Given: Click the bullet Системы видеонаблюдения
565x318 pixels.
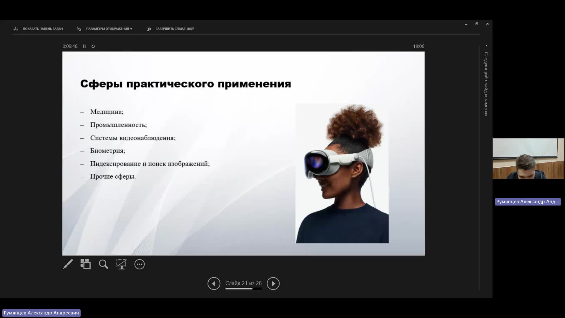Looking at the screenshot, I should 133,138.
